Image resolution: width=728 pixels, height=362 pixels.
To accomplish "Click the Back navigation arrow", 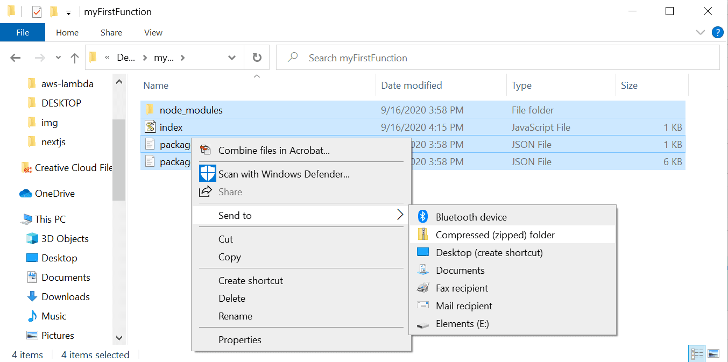I will pos(15,58).
